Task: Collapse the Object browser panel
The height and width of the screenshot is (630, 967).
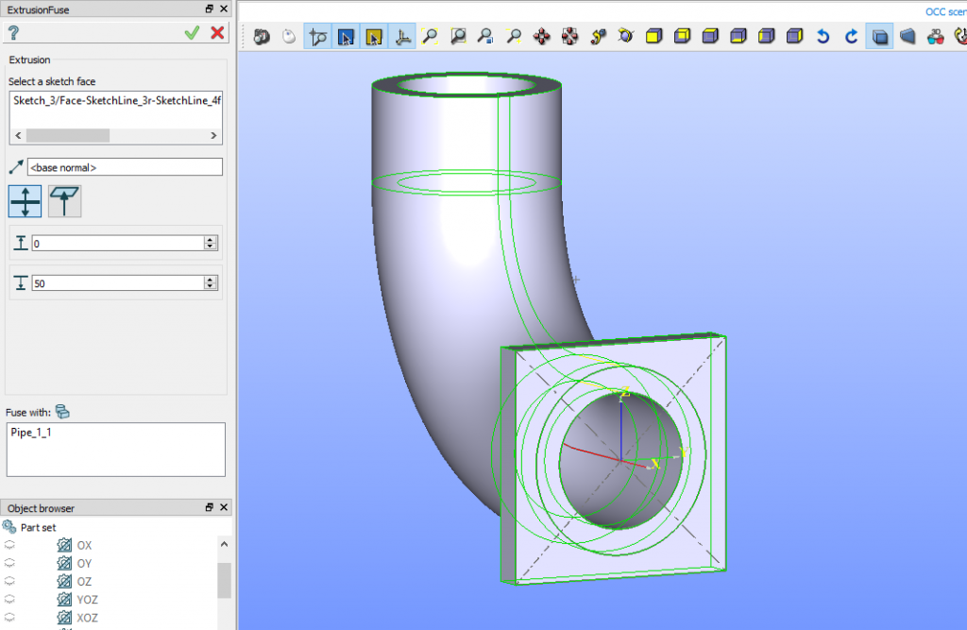Action: pos(209,507)
